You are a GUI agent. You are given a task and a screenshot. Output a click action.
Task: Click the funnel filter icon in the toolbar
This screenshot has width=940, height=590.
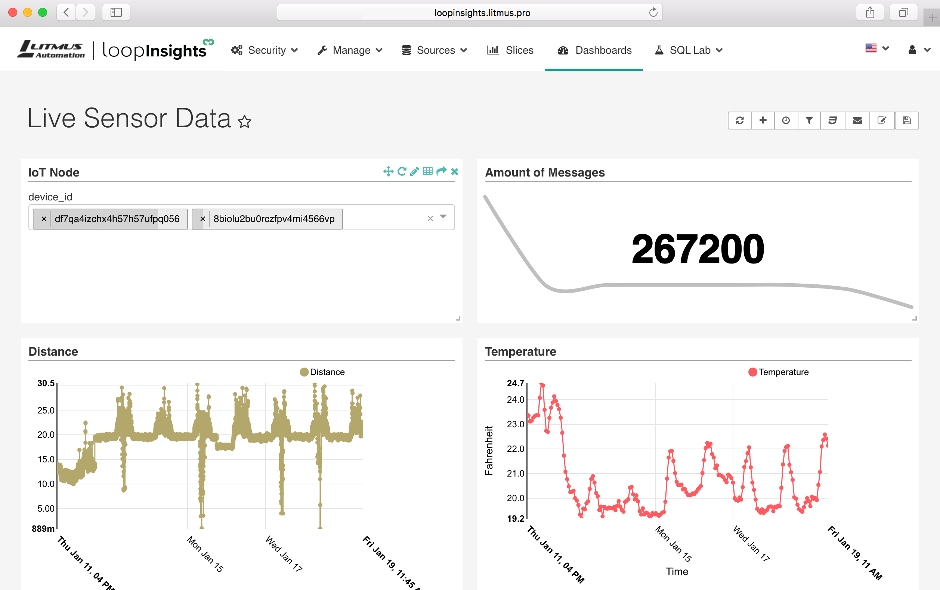click(809, 121)
